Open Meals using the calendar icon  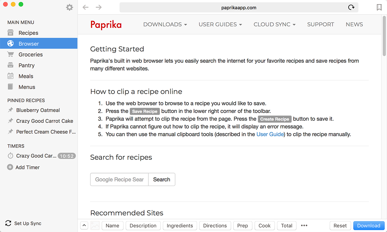pyautogui.click(x=11, y=76)
